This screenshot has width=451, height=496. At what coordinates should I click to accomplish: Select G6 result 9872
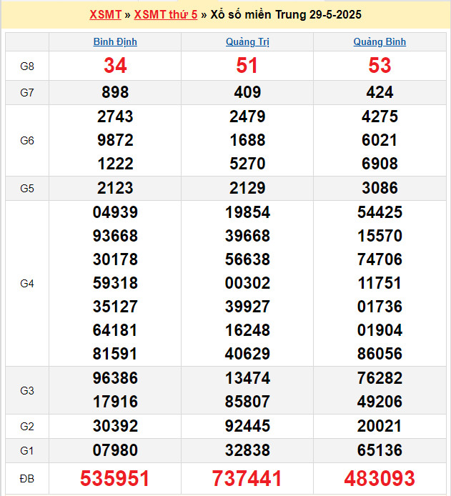[x=115, y=140]
